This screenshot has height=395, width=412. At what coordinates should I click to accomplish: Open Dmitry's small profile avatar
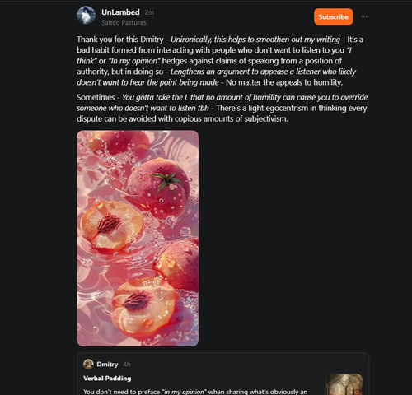click(88, 365)
